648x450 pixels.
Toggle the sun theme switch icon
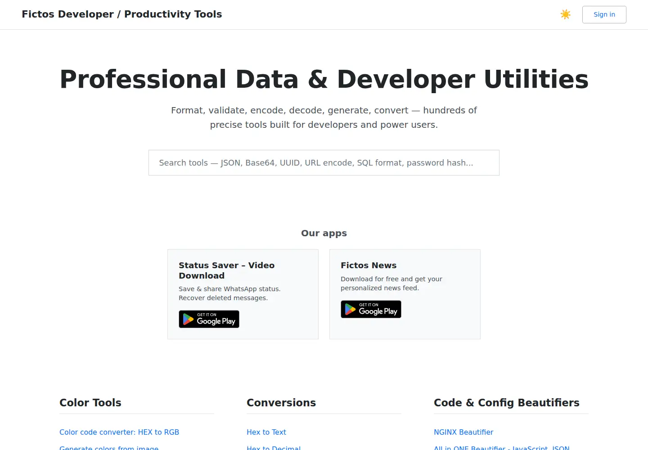point(566,14)
